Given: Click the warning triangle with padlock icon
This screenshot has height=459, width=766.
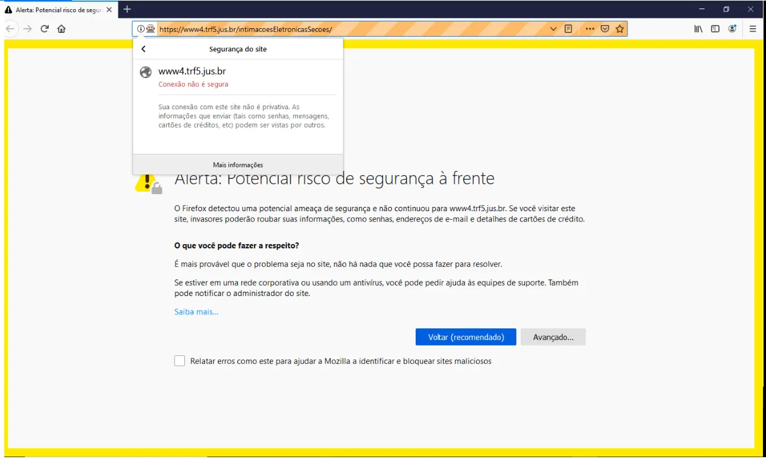Looking at the screenshot, I should click(148, 183).
